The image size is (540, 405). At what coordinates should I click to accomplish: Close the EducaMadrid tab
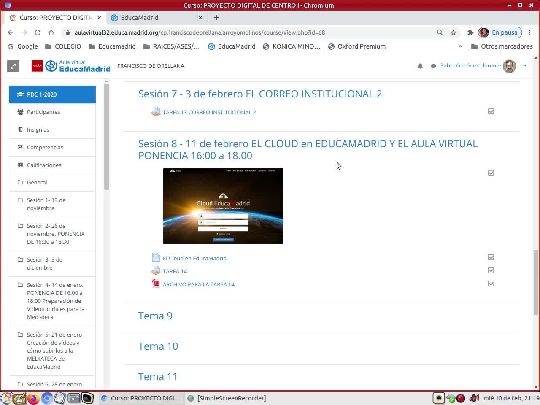[x=200, y=18]
